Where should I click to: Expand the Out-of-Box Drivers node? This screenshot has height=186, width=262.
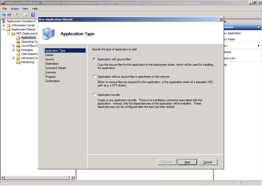pyautogui.click(x=13, y=46)
